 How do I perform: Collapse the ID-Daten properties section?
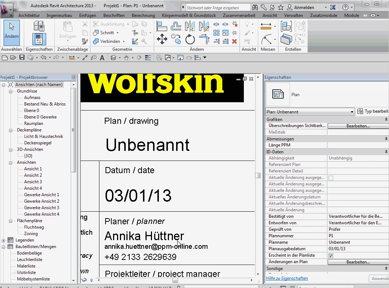pyautogui.click(x=386, y=152)
